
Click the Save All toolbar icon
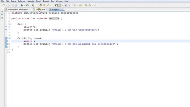click(12, 5)
